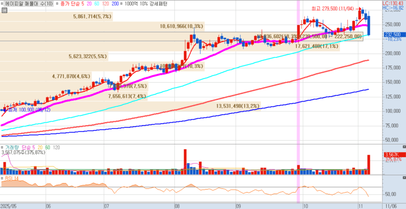Click the small square before 에이피알 매물대 수(10)
The width and height of the screenshot is (406, 209).
[x=3, y=4]
